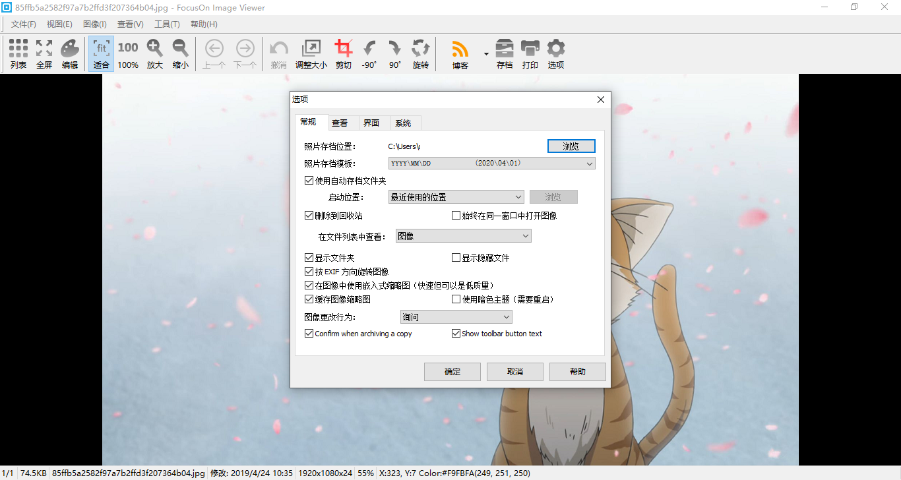Open the 图像更改行为 询问 dropdown

coord(456,317)
